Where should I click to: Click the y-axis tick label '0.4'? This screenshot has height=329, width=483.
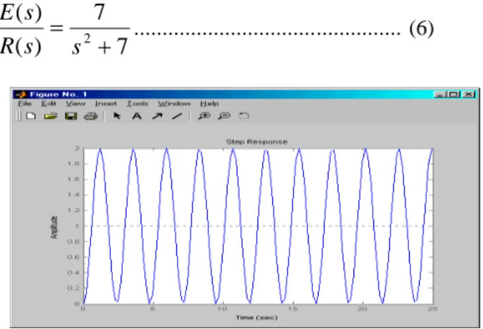click(x=74, y=273)
